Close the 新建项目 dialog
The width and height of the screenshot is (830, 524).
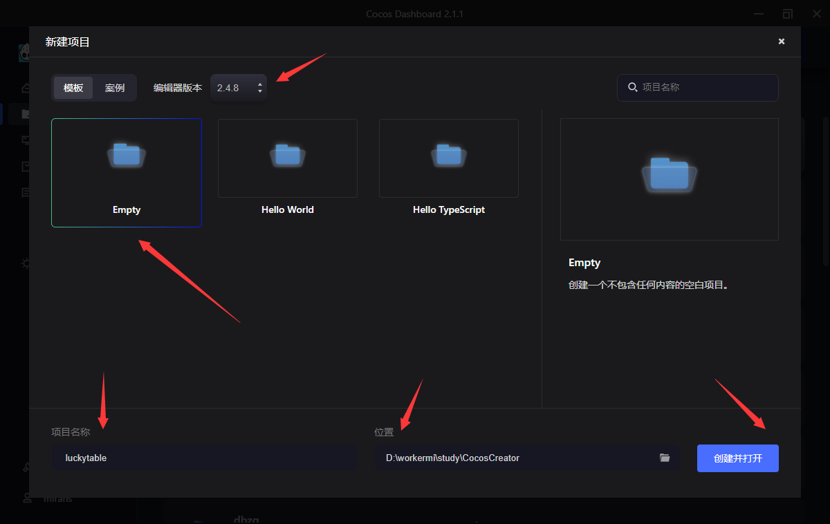tap(782, 41)
